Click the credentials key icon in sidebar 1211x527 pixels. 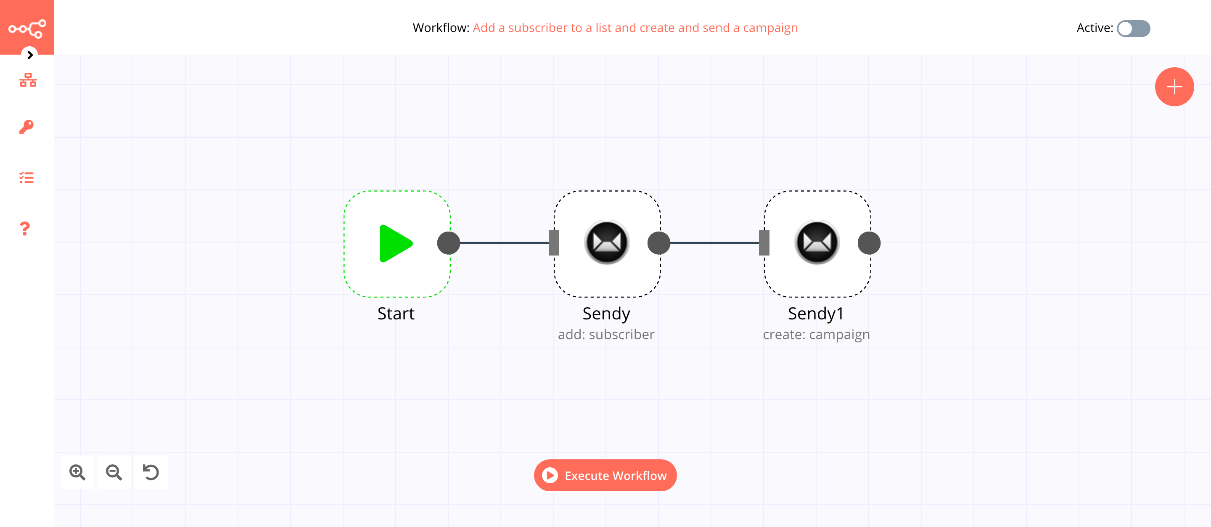26,126
